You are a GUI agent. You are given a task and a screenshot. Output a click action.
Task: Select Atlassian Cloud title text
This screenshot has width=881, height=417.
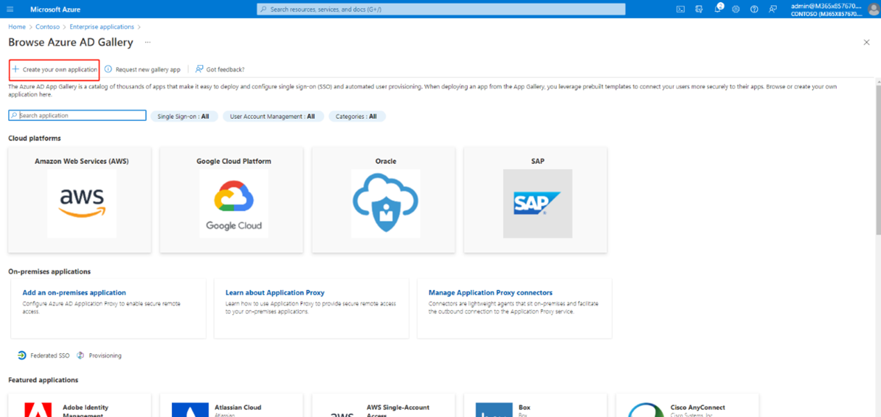point(238,407)
